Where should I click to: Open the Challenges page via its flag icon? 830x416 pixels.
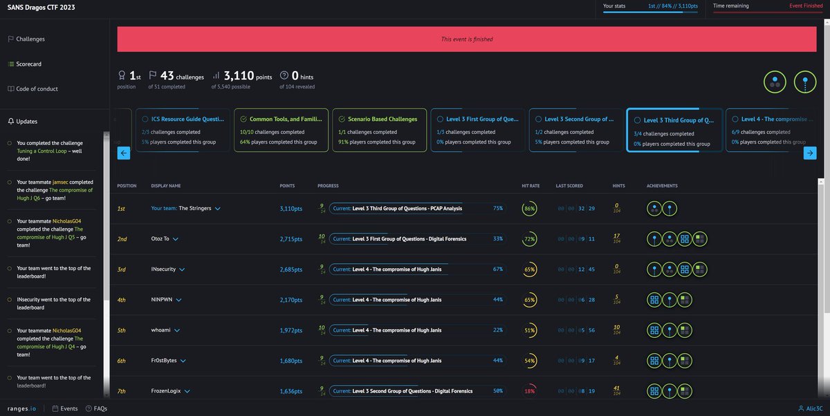(x=10, y=39)
